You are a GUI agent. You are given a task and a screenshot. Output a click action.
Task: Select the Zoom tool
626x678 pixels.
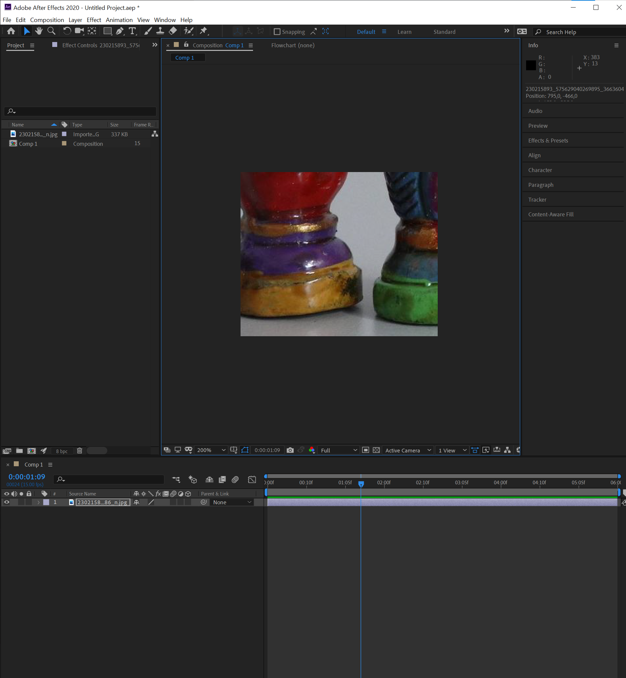coord(51,31)
